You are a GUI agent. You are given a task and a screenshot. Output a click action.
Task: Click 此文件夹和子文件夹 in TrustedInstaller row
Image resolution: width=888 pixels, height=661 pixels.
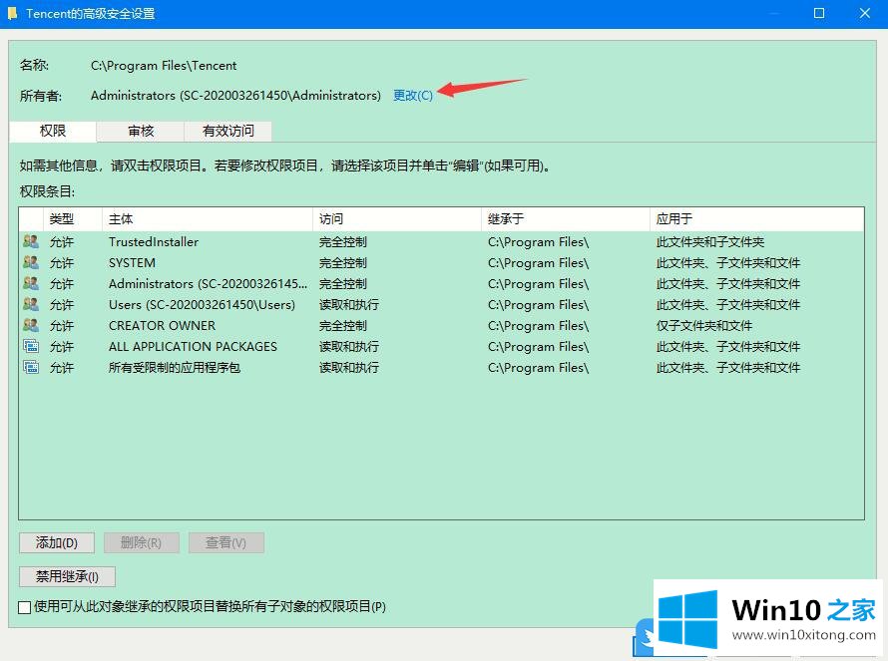pyautogui.click(x=710, y=241)
